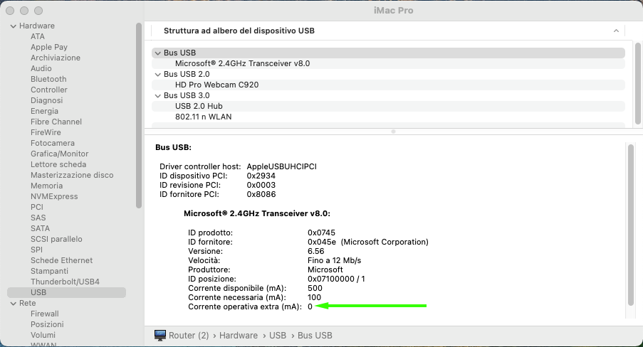Open Firewall under Rete
Viewport: 643px width, 347px height.
[44, 314]
